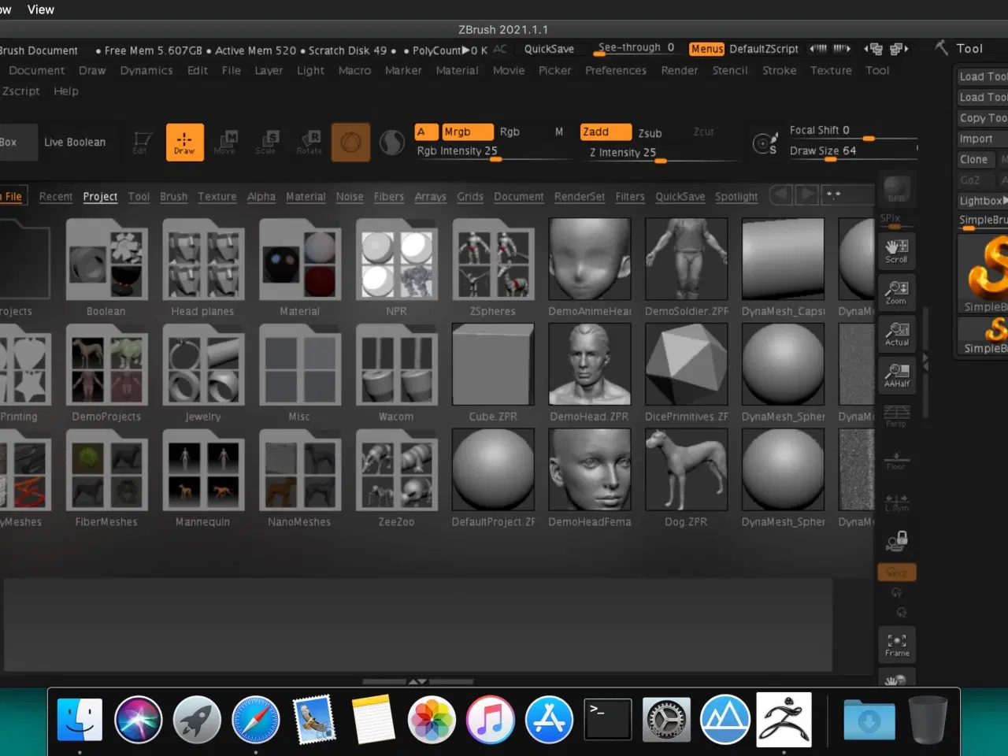Viewport: 1008px width, 756px height.
Task: Collapse the right tray divider arrows
Action: coord(925,362)
